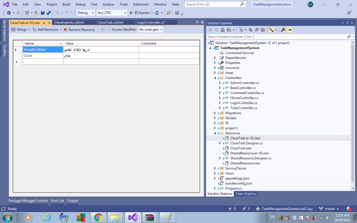
Task: Open appsettings.json in Solution Explorer
Action: pyautogui.click(x=237, y=178)
